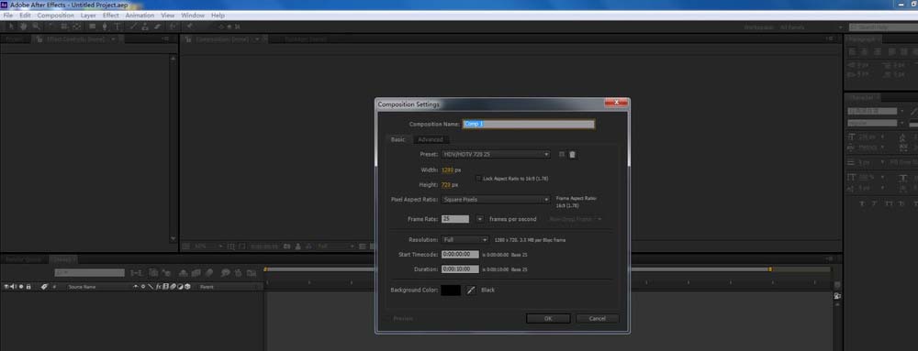This screenshot has width=918, height=351.
Task: Select the Selection arrow tool
Action: point(11,27)
